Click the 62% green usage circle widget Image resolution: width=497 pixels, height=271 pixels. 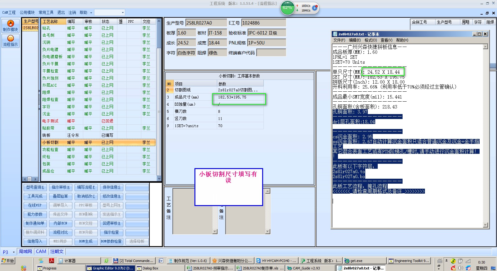point(287,8)
